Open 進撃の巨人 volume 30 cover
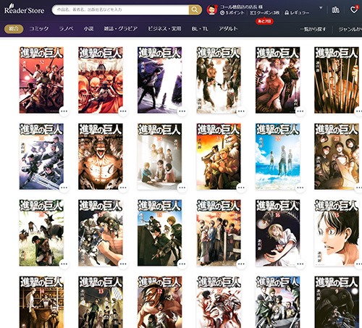Screen dimensions: 362x328 (159, 80)
